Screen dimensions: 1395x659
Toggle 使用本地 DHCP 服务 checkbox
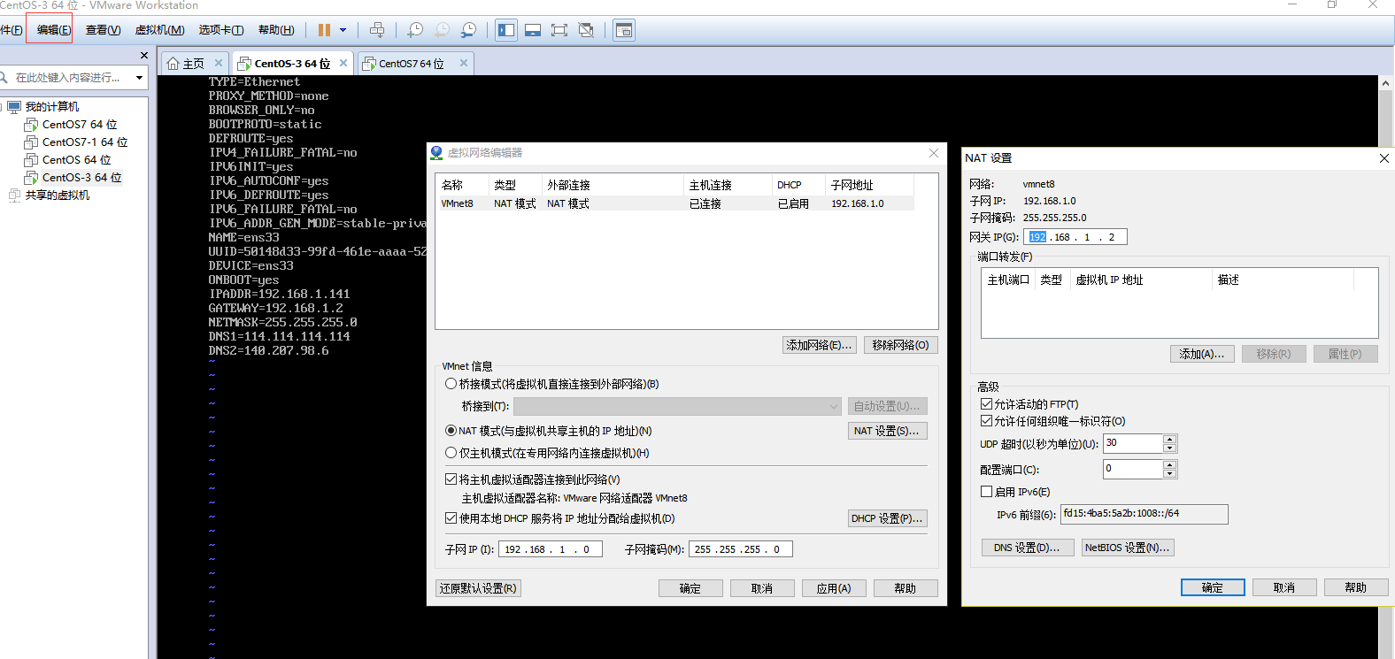(451, 518)
